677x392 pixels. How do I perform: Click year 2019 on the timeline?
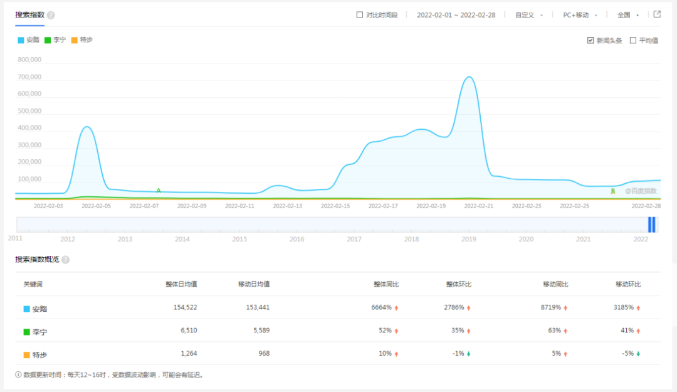coord(469,239)
